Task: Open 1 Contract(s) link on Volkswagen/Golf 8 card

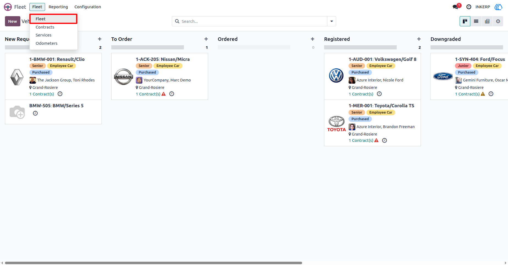Action: (x=361, y=94)
